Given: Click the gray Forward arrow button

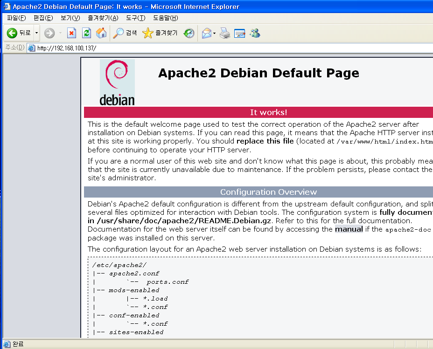Looking at the screenshot, I should pos(50,33).
